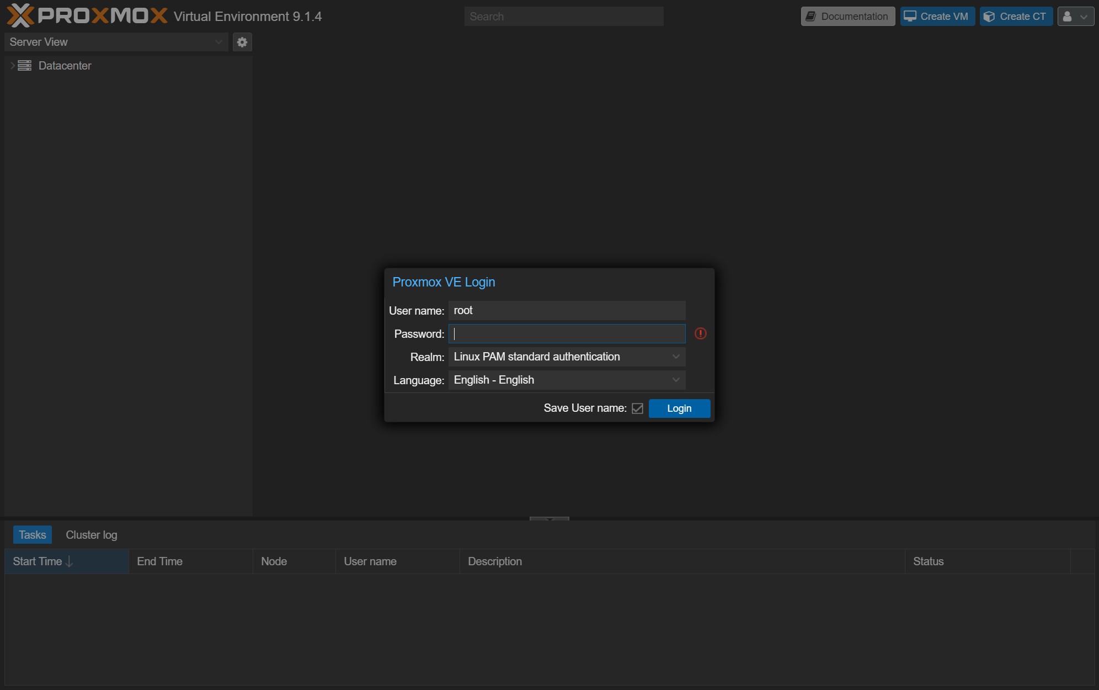Click the monitor icon on Create VM
Screen dimensions: 1099x690
tap(910, 16)
